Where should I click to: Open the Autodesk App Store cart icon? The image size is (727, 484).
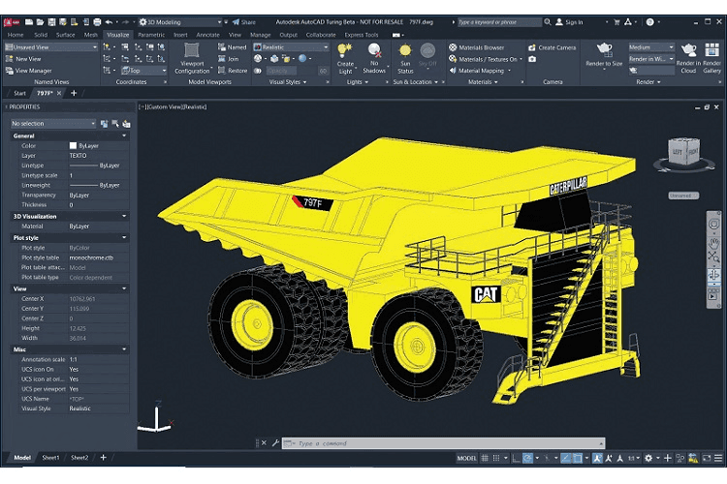tap(616, 21)
